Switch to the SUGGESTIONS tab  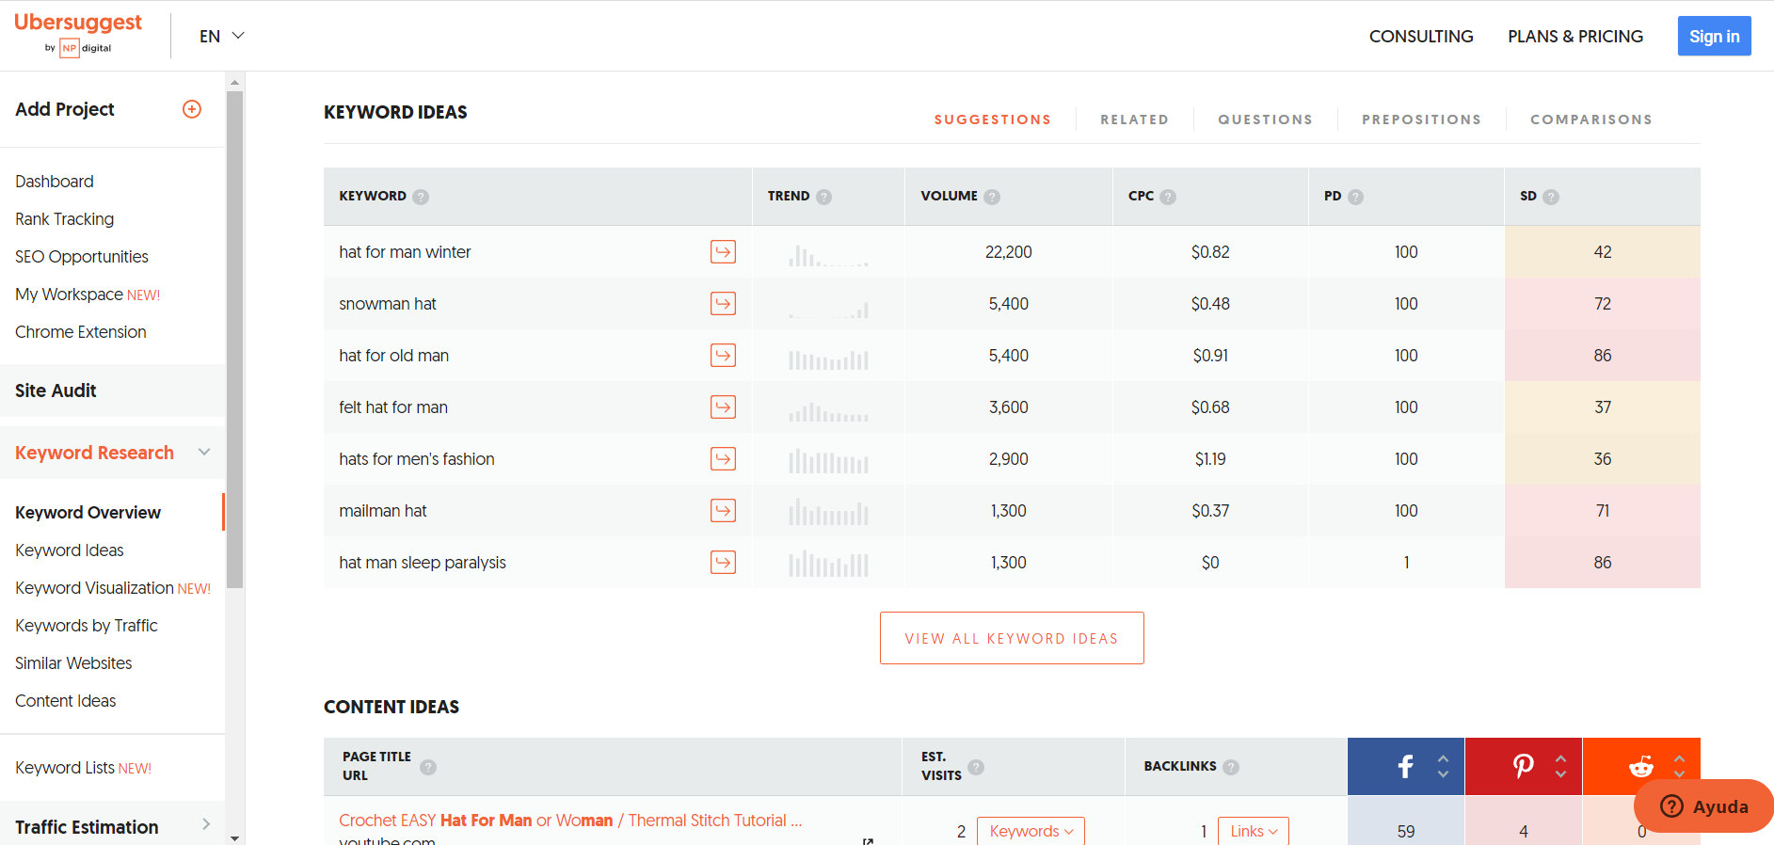pos(992,120)
